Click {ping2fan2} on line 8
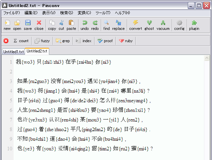 point(94,130)
